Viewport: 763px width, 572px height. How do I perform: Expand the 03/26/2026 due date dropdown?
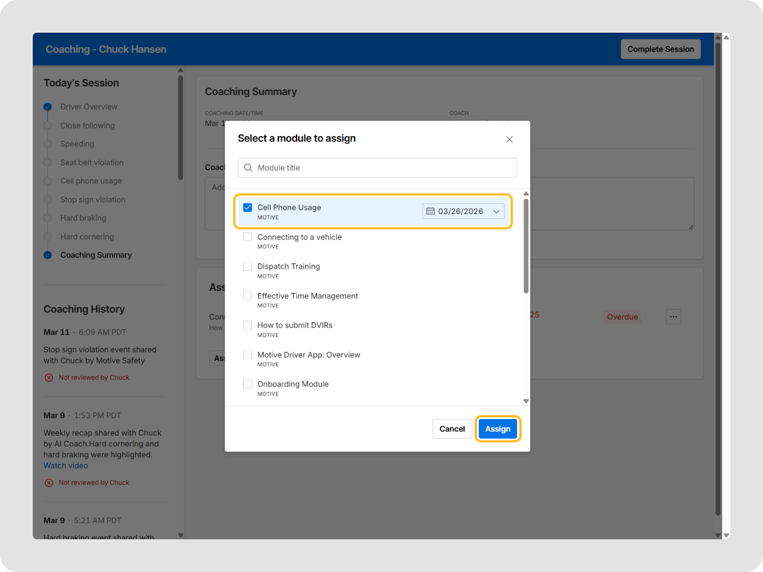click(496, 212)
